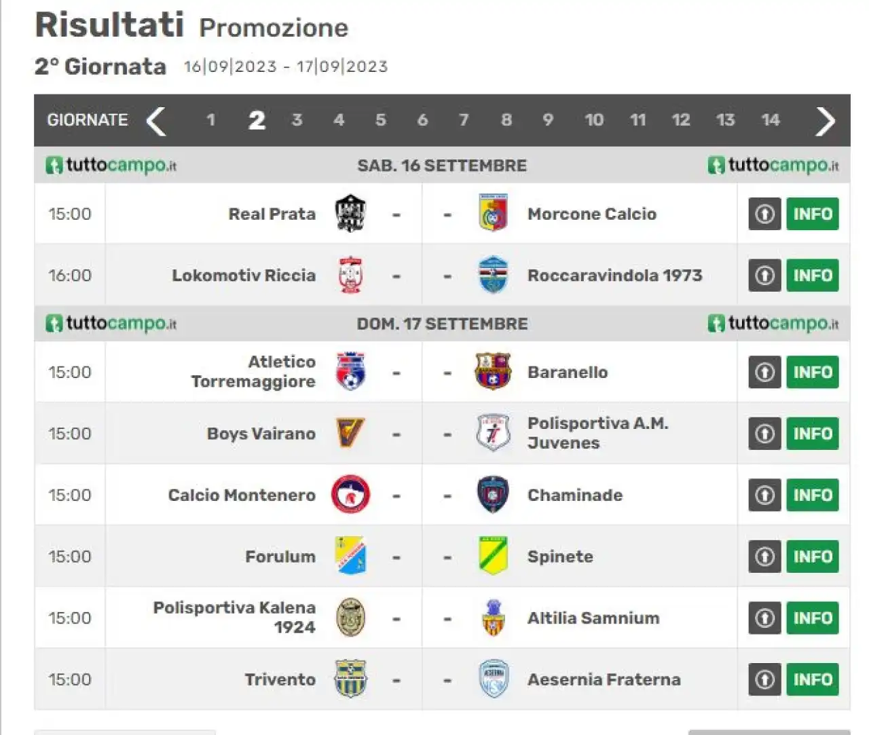
Task: Select giornata 10 in the navigation bar
Action: pyautogui.click(x=594, y=120)
